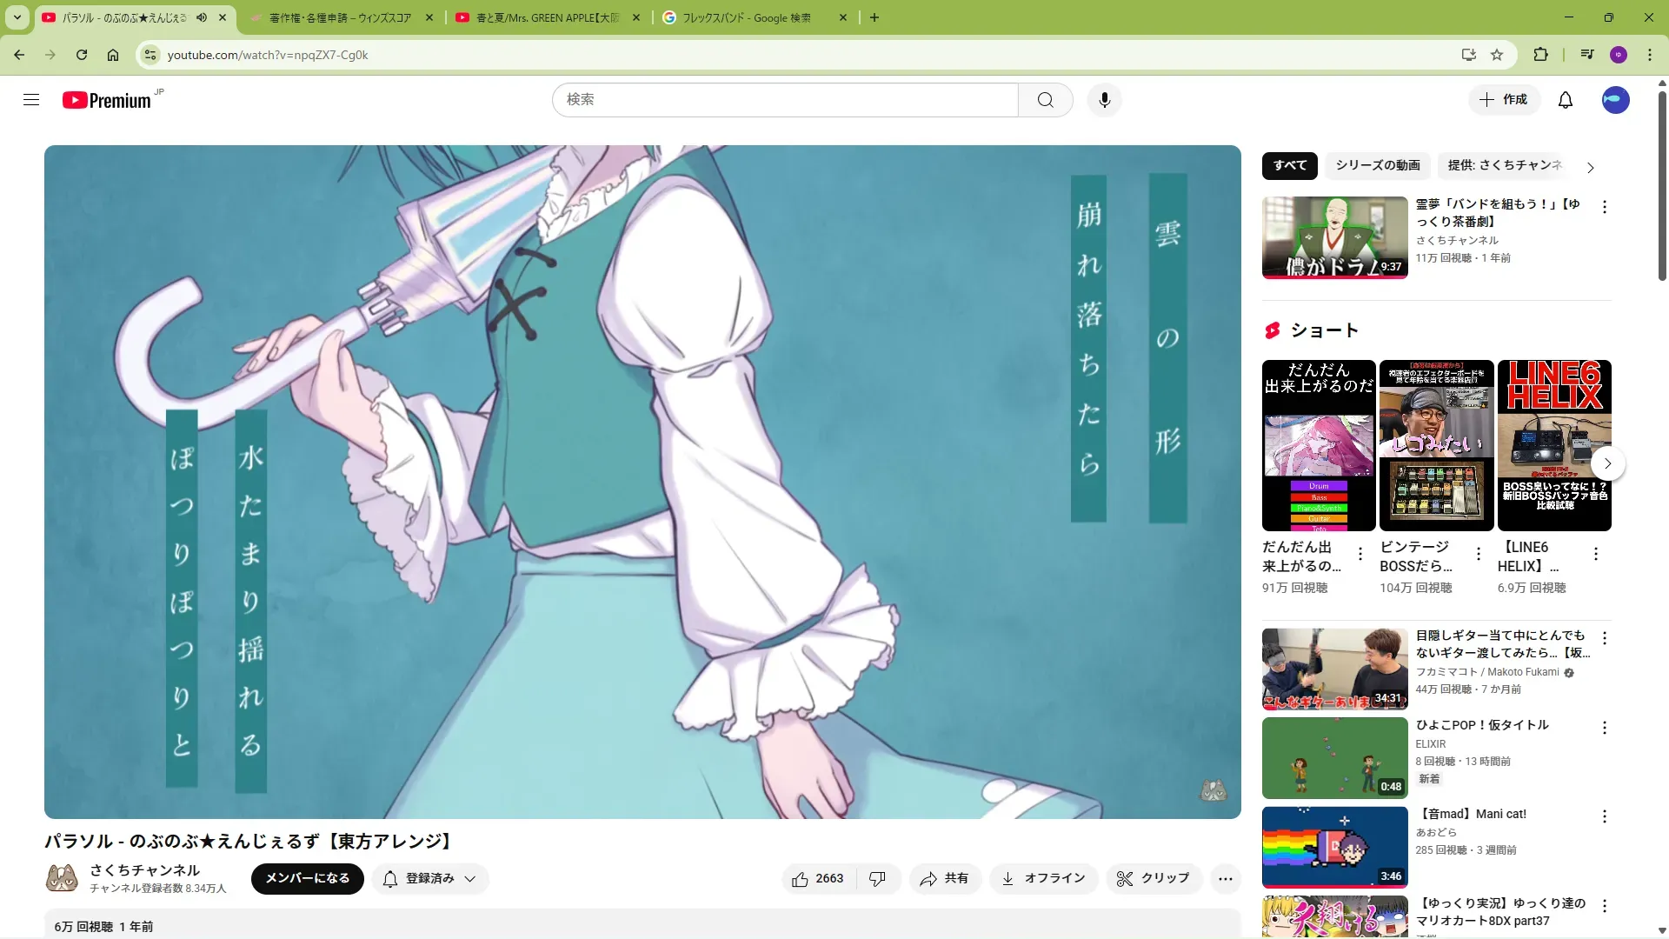1669x939 pixels.
Task: Open the YouTube hamburger guide menu
Action: [31, 100]
